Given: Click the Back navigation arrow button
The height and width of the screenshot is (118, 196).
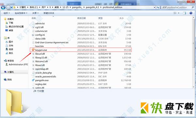Looking at the screenshot, I should (x=3, y=8).
